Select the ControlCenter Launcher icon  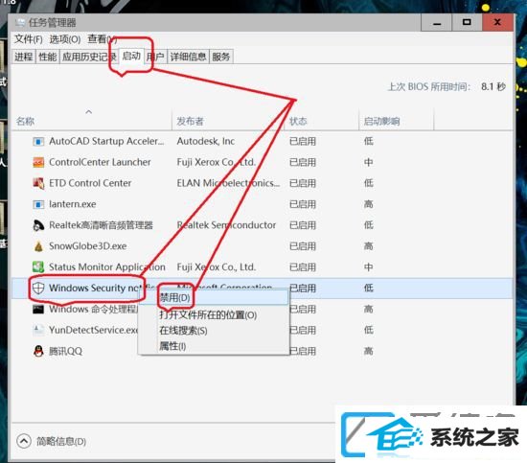(38, 162)
